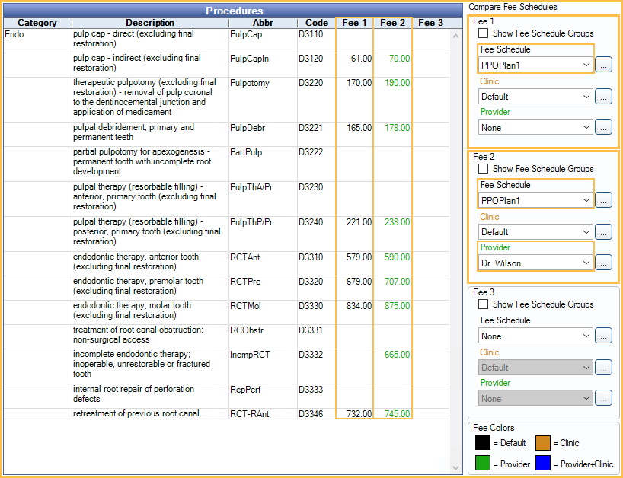Click the Code column header
The width and height of the screenshot is (623, 478).
coord(316,23)
